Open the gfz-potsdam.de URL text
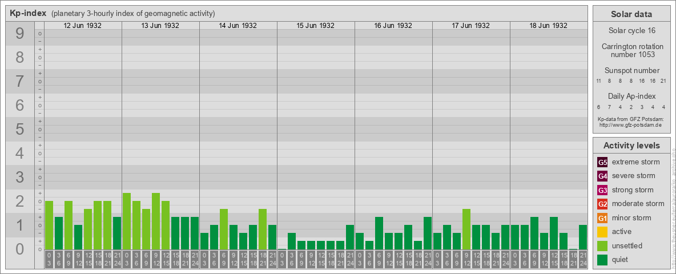Viewport: 676px width, 274px height. [631, 124]
